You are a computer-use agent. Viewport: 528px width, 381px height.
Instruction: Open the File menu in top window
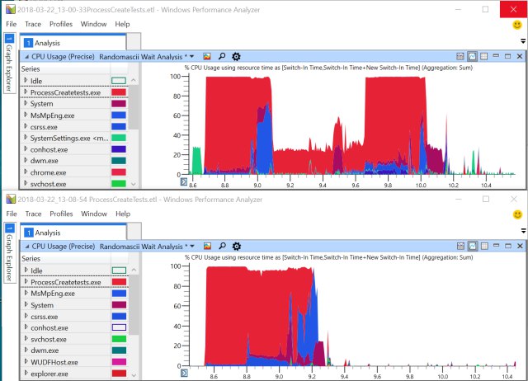[x=11, y=24]
